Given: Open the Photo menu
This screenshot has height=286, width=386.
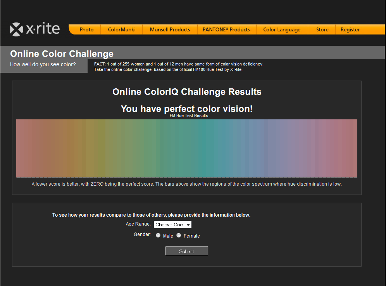Looking at the screenshot, I should [x=86, y=29].
